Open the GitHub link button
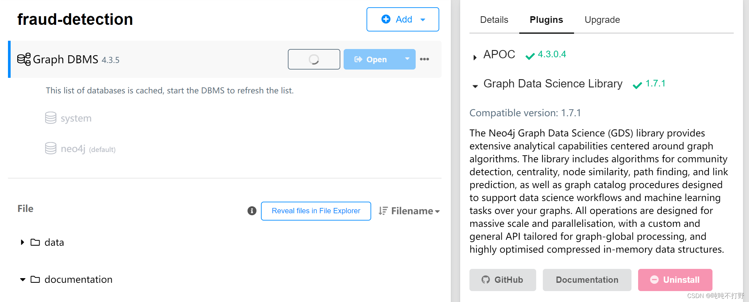The width and height of the screenshot is (749, 302). (503, 280)
